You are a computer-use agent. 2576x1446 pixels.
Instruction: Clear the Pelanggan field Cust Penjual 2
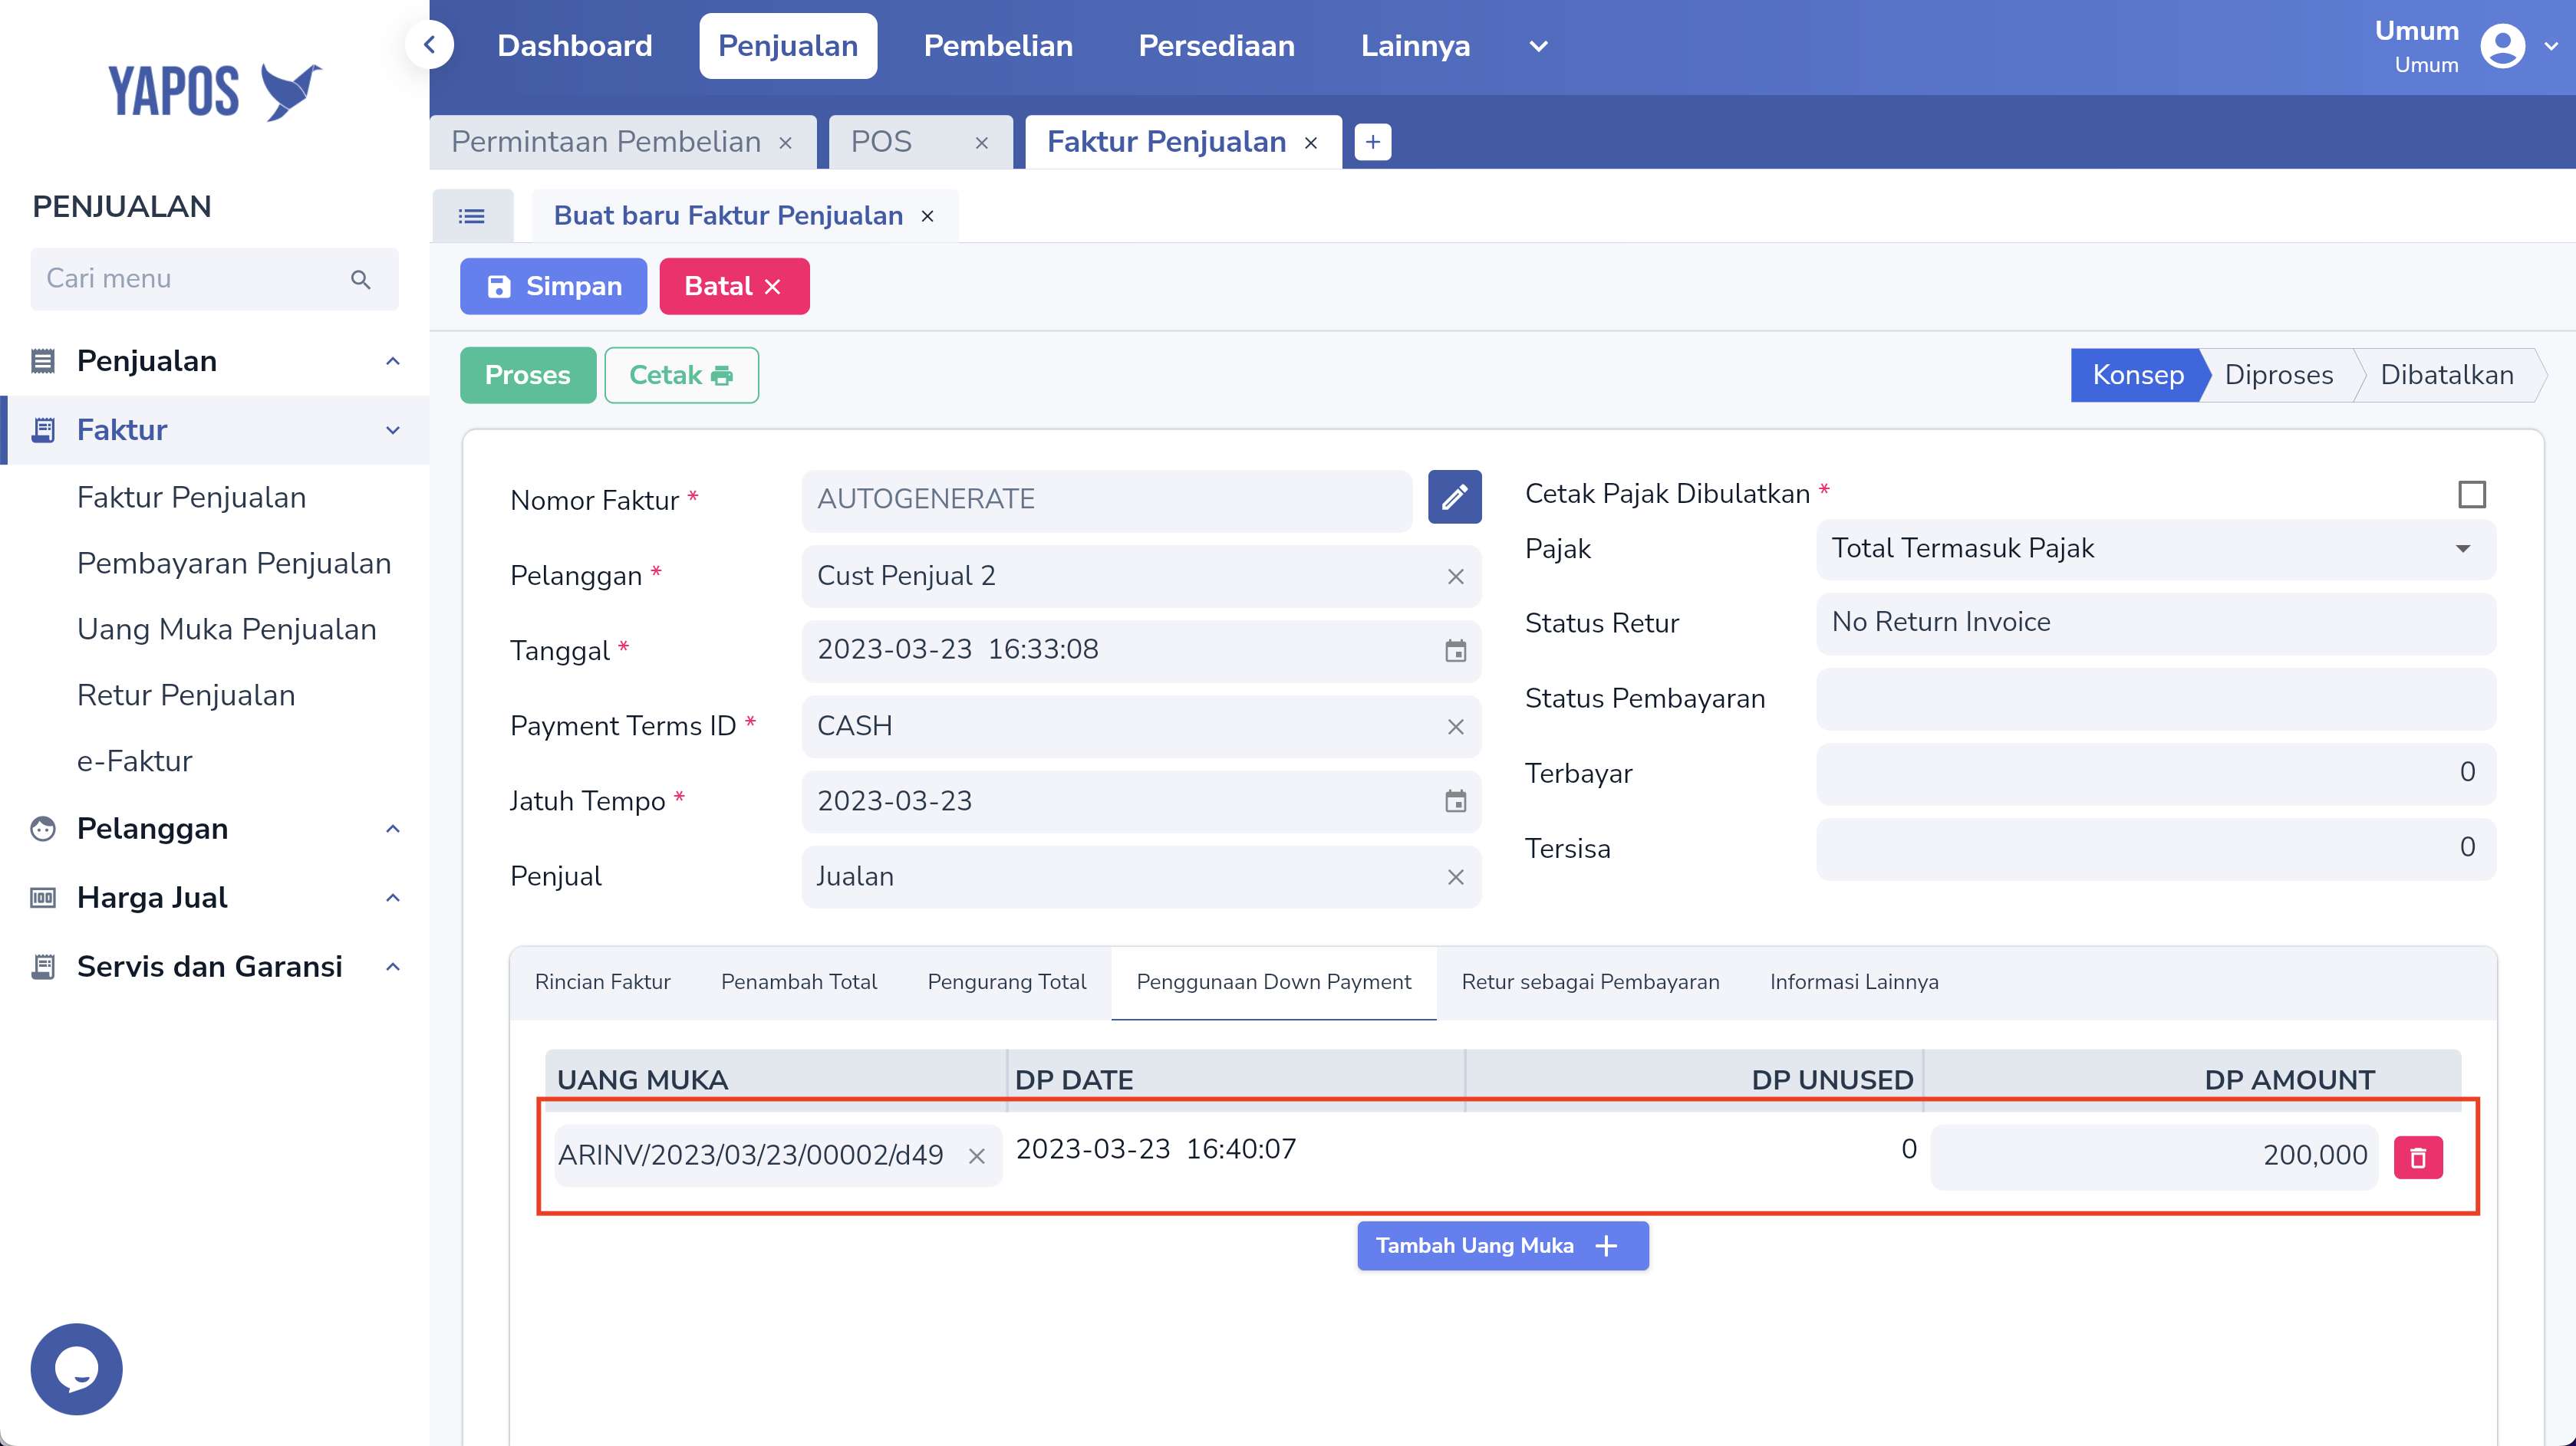(x=1455, y=577)
